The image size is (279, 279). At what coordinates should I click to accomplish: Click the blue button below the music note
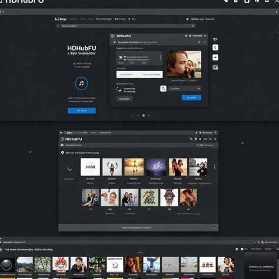[x=82, y=110]
